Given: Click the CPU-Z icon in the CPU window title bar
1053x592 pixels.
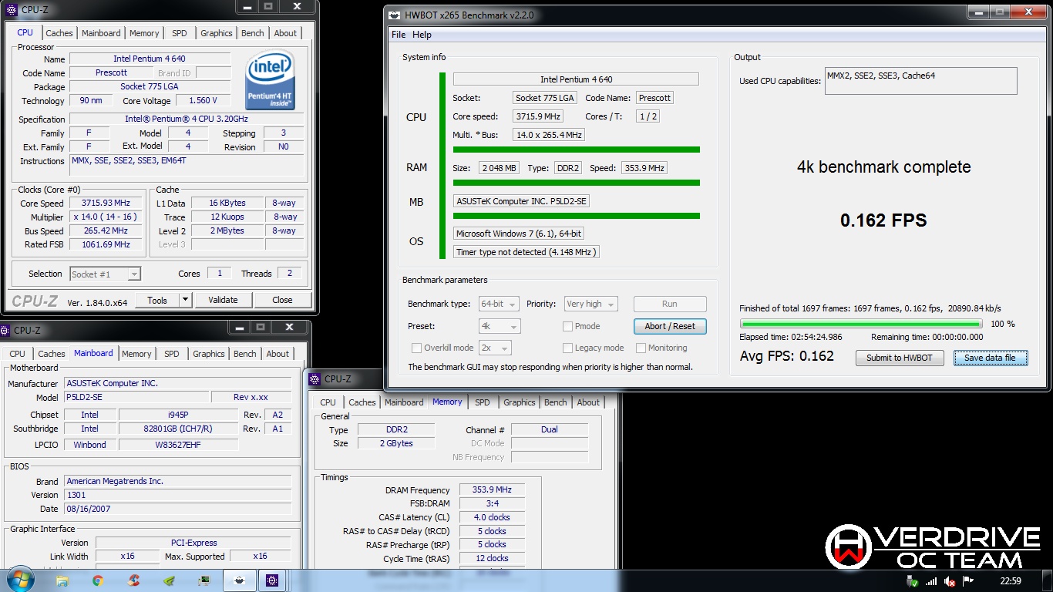Looking at the screenshot, I should pos(11,10).
